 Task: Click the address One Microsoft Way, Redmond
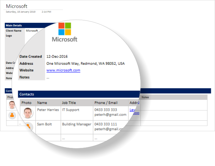[x=85, y=63]
